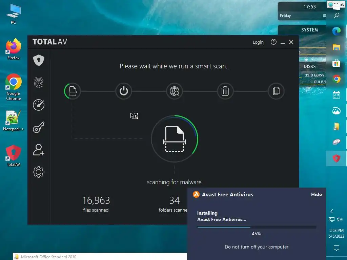Screen dimensions: 347x260
Task: Click the SYSTEM gadget header
Action: point(309,30)
